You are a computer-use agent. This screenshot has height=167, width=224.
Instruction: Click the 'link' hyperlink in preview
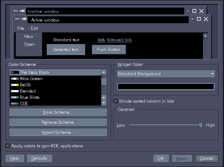pyautogui.click(x=101, y=40)
